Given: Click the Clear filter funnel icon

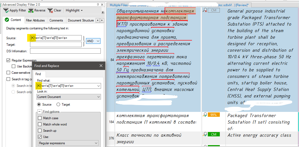Looking at the screenshot, I should click(x=50, y=10).
